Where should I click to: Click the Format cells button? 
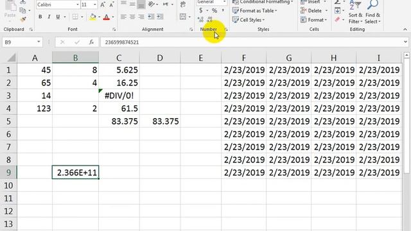click(x=314, y=20)
